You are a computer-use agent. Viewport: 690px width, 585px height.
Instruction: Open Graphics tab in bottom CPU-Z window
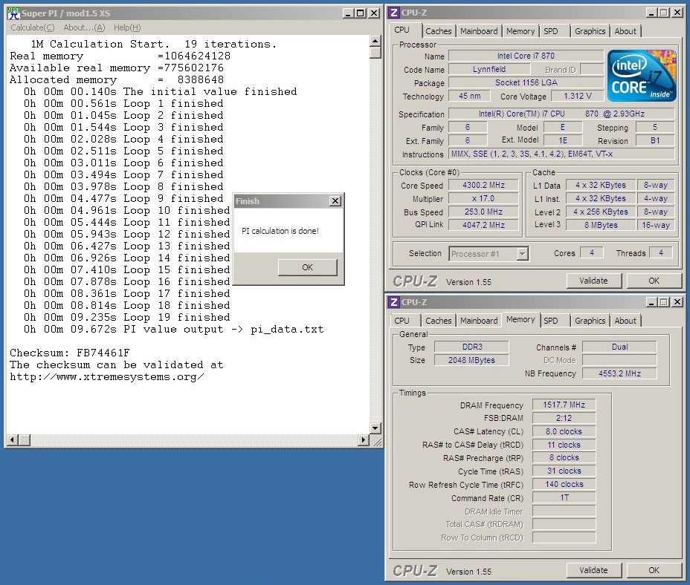pos(590,321)
